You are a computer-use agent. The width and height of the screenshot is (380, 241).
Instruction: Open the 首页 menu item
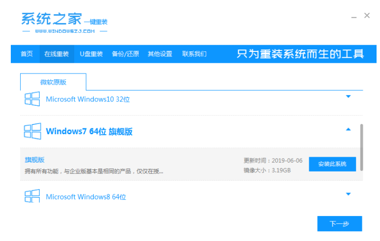27,54
